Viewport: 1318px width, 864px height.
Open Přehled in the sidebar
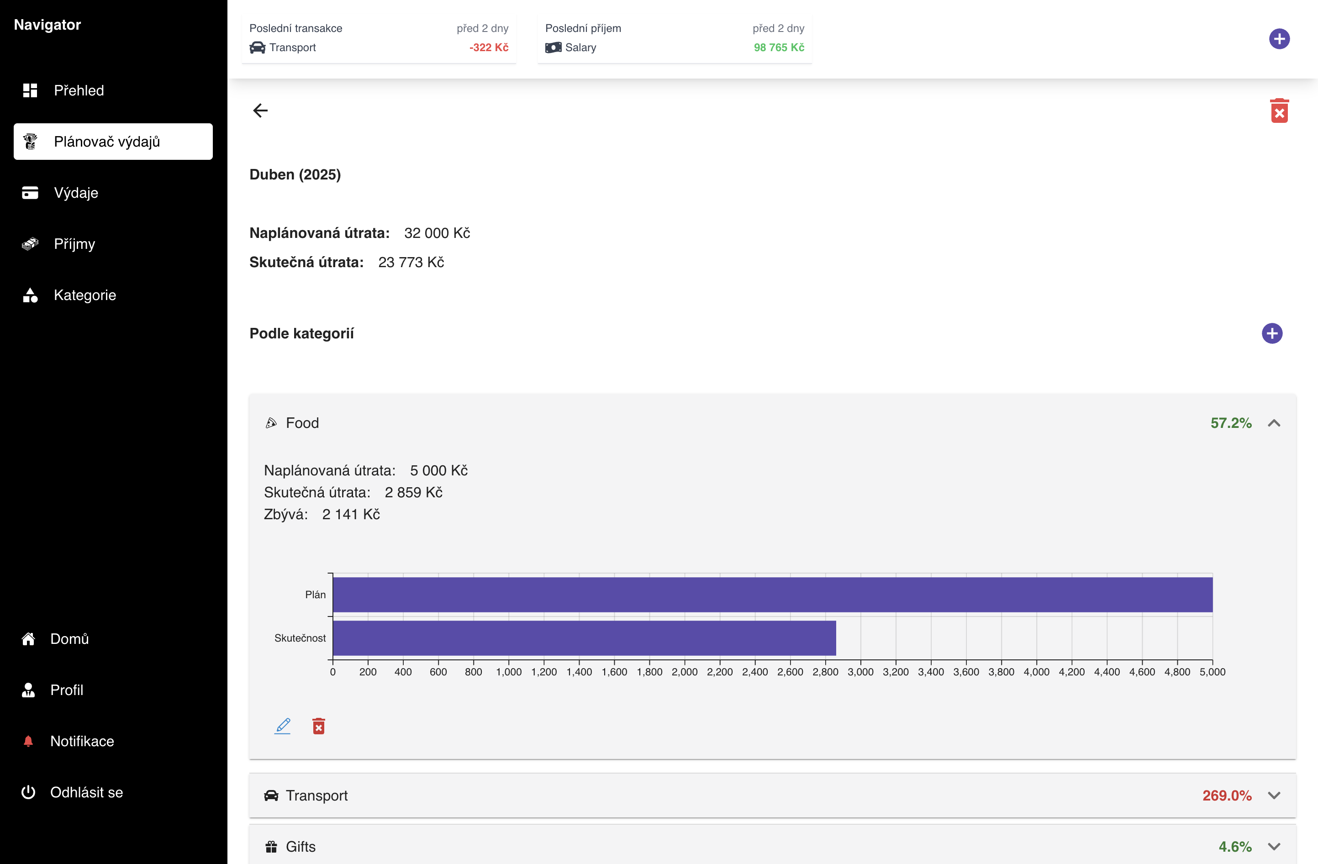[79, 90]
